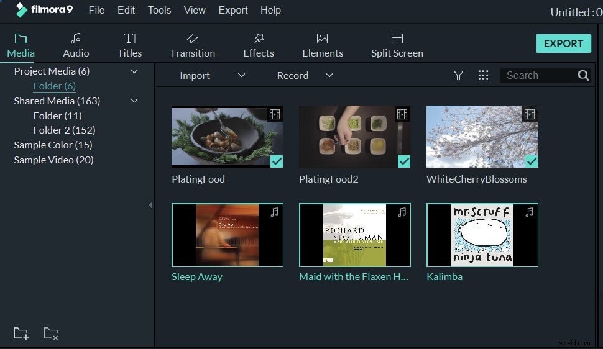The width and height of the screenshot is (603, 349).
Task: Click the Sleep Away file name
Action: tap(197, 277)
